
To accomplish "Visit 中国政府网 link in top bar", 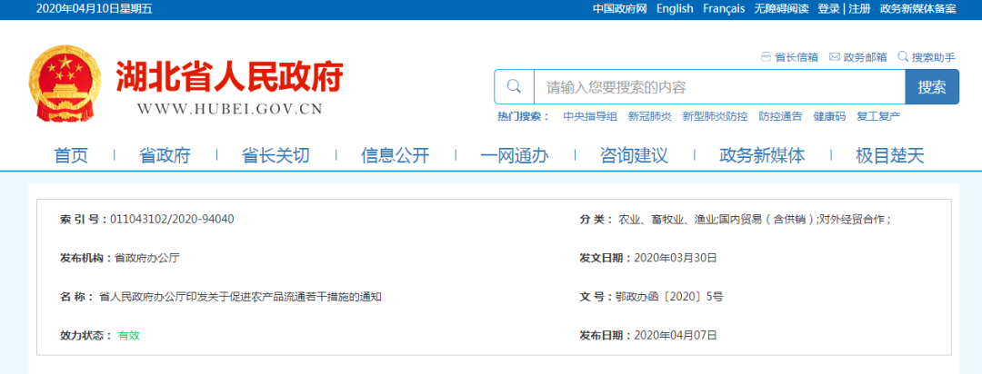I will [x=619, y=9].
